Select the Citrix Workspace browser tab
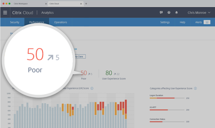Screen dimensions: 215x128 tap(21, 4)
